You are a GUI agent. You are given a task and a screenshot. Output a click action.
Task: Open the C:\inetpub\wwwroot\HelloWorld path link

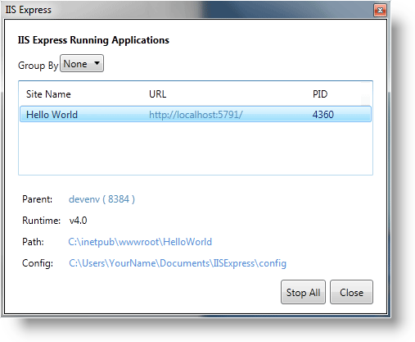point(140,242)
